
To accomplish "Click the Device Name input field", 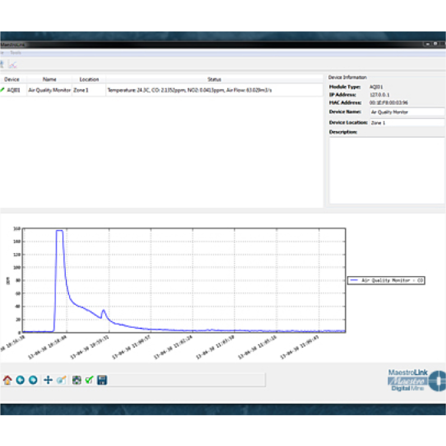I will click(407, 112).
